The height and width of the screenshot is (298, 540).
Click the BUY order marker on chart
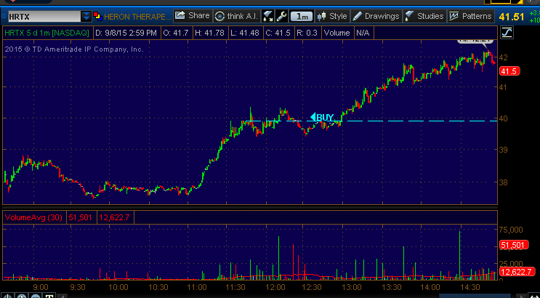tap(322, 117)
